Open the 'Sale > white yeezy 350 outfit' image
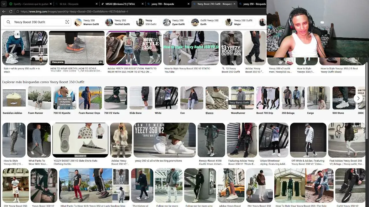 point(25,48)
